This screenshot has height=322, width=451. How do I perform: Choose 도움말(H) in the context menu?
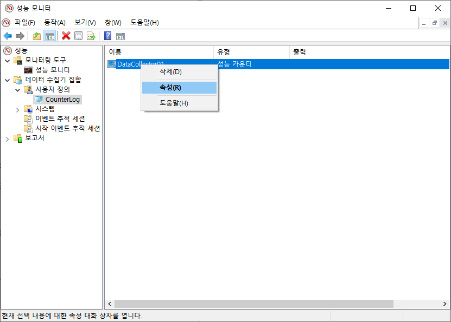[x=179, y=103]
